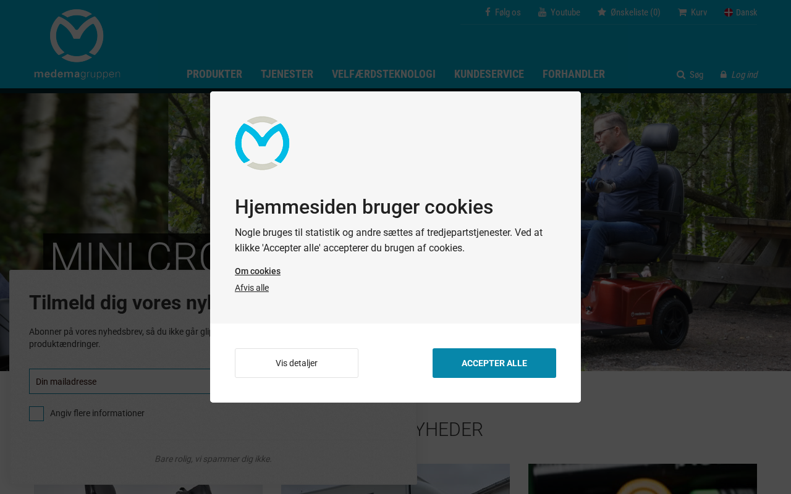Click the Facebook icon beside Følg os
Viewport: 791px width, 494px height.
coord(488,12)
